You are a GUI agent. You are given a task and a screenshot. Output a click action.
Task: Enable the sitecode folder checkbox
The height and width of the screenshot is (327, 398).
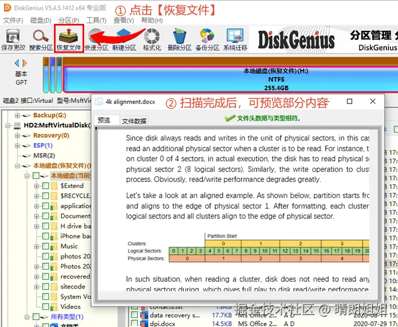point(45,287)
